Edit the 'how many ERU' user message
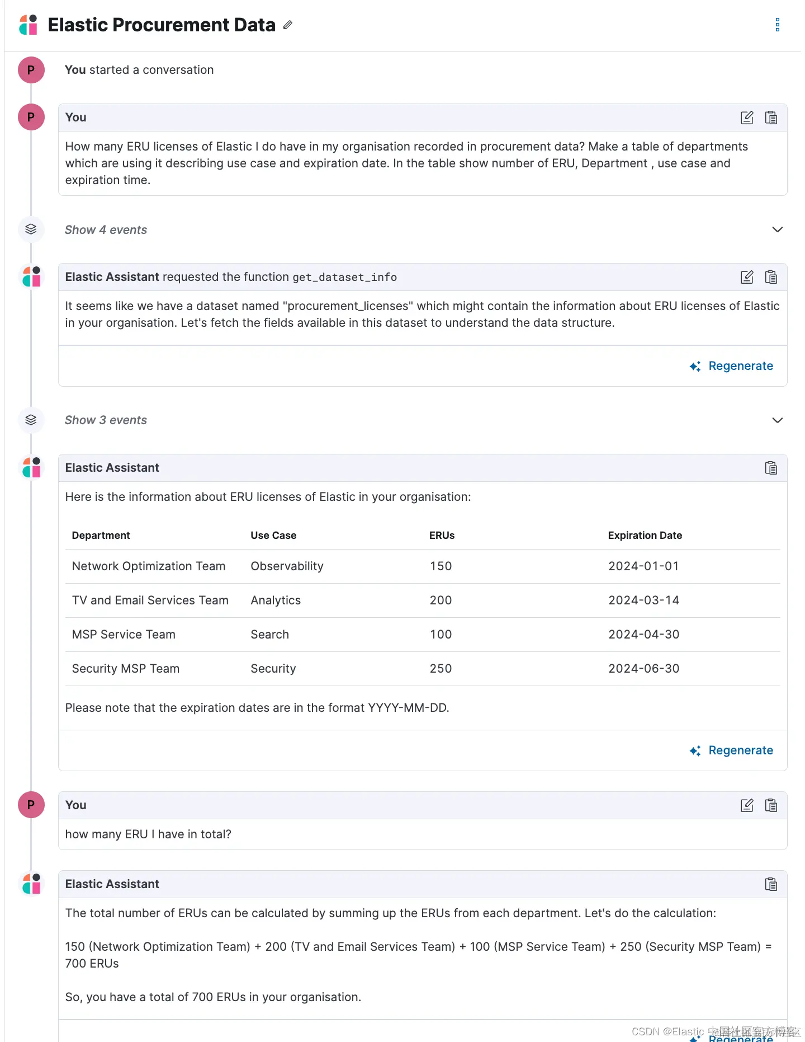The width and height of the screenshot is (805, 1042). 747,805
